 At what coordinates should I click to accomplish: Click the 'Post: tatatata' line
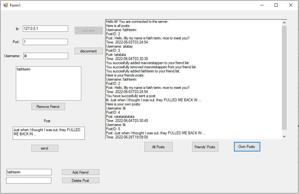(x=116, y=55)
